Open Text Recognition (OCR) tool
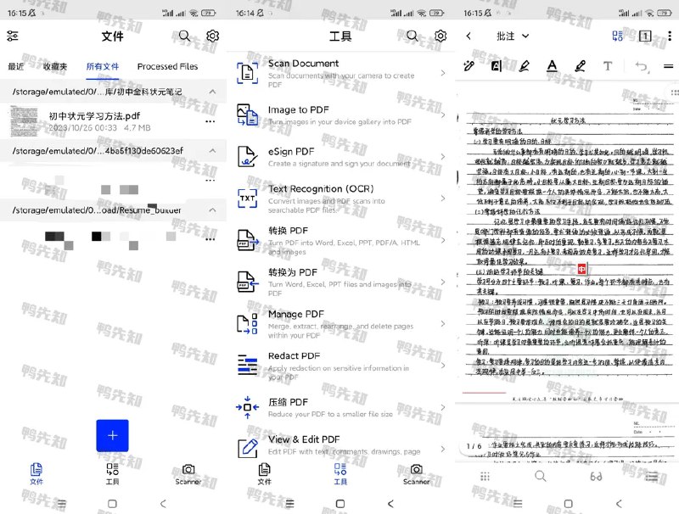Viewport: 679px width, 514px height. pyautogui.click(x=341, y=198)
